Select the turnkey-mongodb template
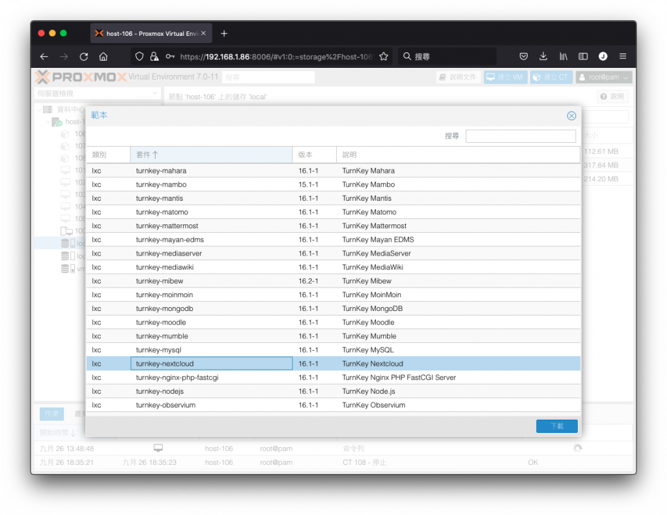The image size is (667, 515). click(333, 308)
